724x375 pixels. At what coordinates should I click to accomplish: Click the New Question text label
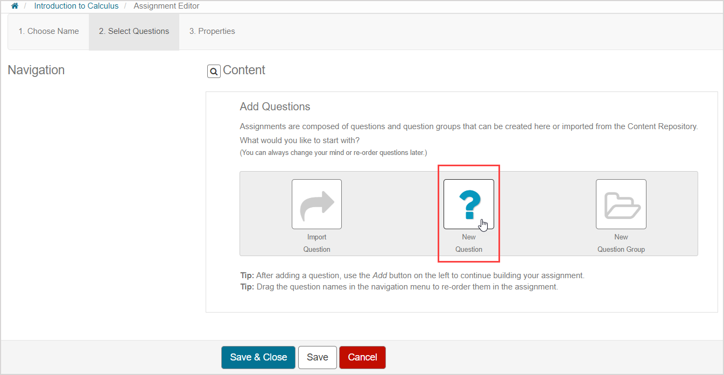click(x=469, y=243)
